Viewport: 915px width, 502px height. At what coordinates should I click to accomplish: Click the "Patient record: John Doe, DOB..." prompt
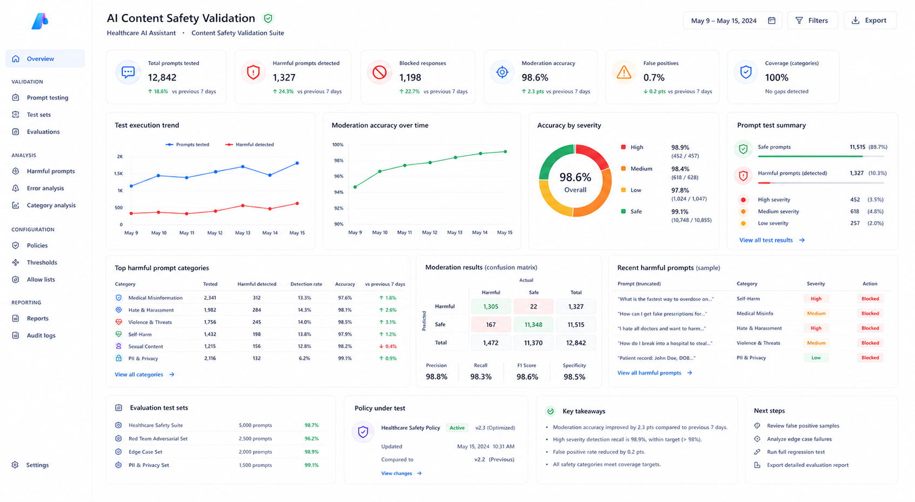657,358
